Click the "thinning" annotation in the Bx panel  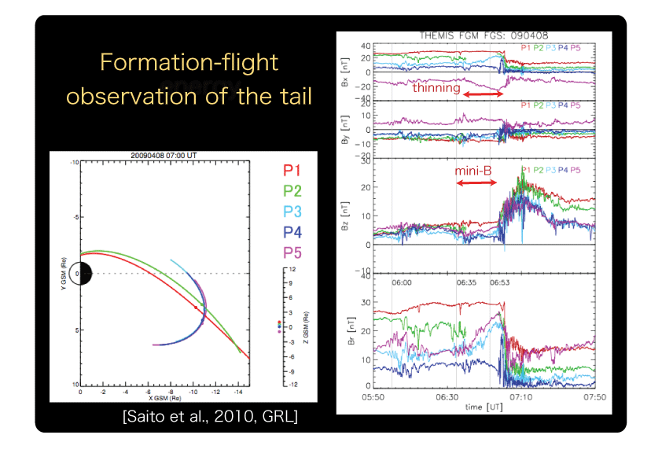point(436,88)
